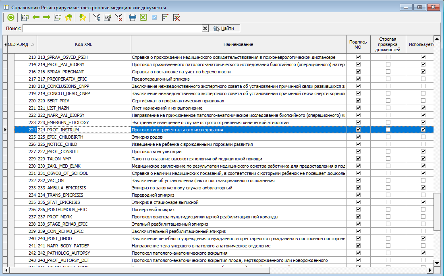
Task: Clear the search field with X button
Action: point(205,28)
